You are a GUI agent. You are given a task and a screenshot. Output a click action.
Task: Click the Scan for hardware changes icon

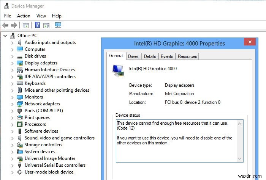pyautogui.click(x=58, y=25)
